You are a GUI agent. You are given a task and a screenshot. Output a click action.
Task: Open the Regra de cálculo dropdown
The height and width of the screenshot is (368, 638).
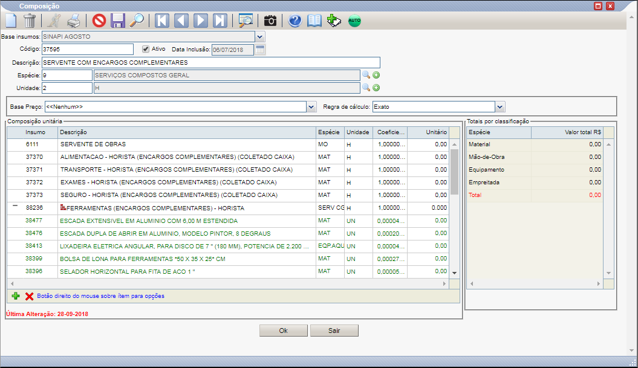point(500,107)
